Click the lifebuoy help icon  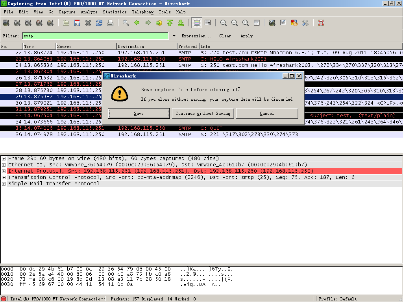coord(321,23)
